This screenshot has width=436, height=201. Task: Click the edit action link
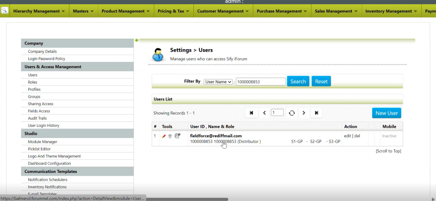(x=347, y=136)
